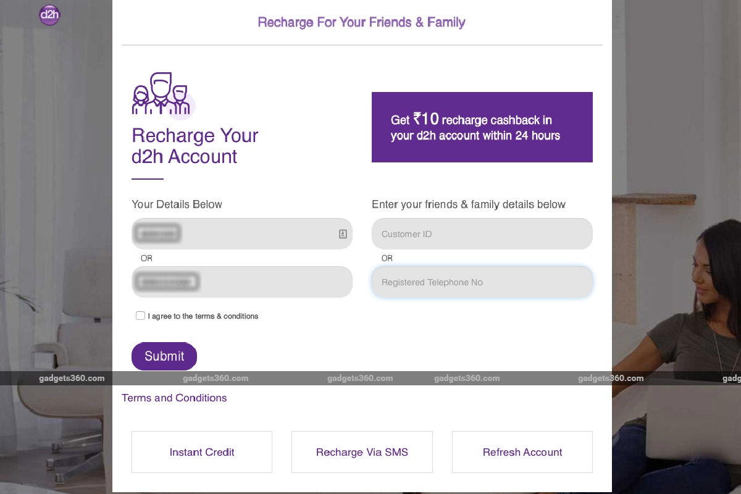The width and height of the screenshot is (741, 494).
Task: Click the 'Enter your friends & family details below' label
Action: pos(468,204)
